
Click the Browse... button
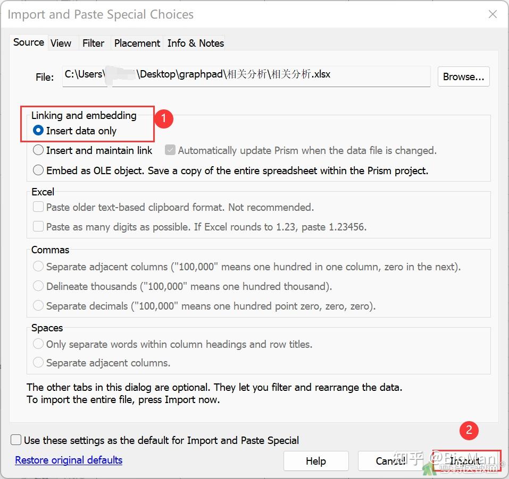click(x=463, y=76)
